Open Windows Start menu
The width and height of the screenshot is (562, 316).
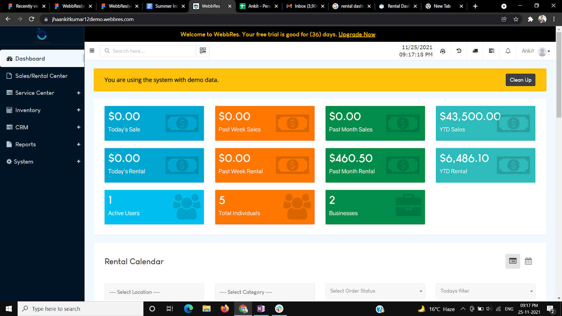9,309
